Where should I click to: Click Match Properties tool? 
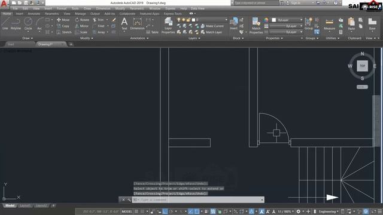pos(256,25)
